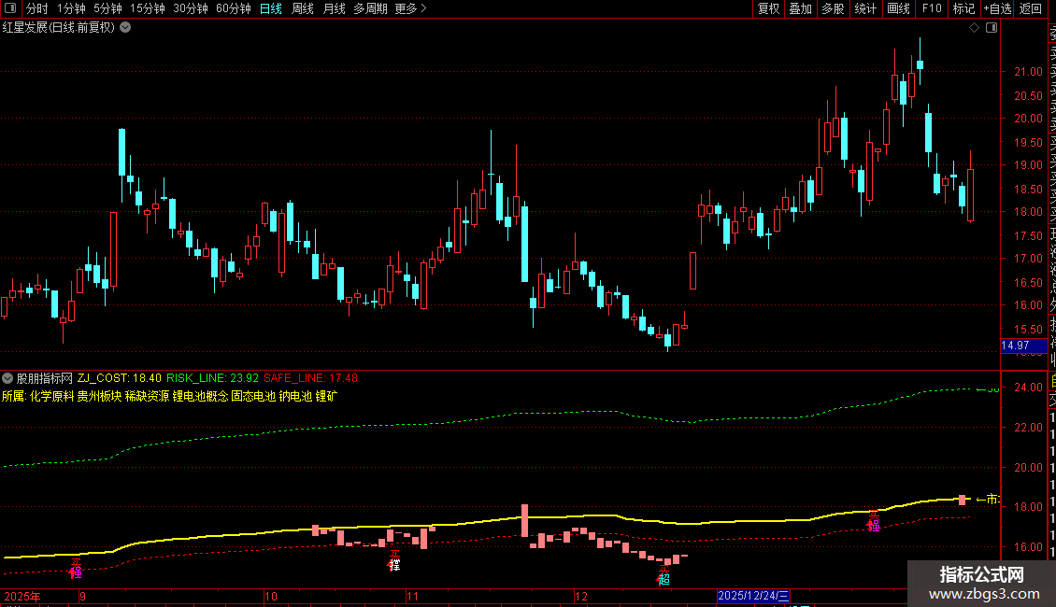Click the SAFE_LINE: 17.48 value
Screen dimensions: 1056x607
[x=310, y=378]
